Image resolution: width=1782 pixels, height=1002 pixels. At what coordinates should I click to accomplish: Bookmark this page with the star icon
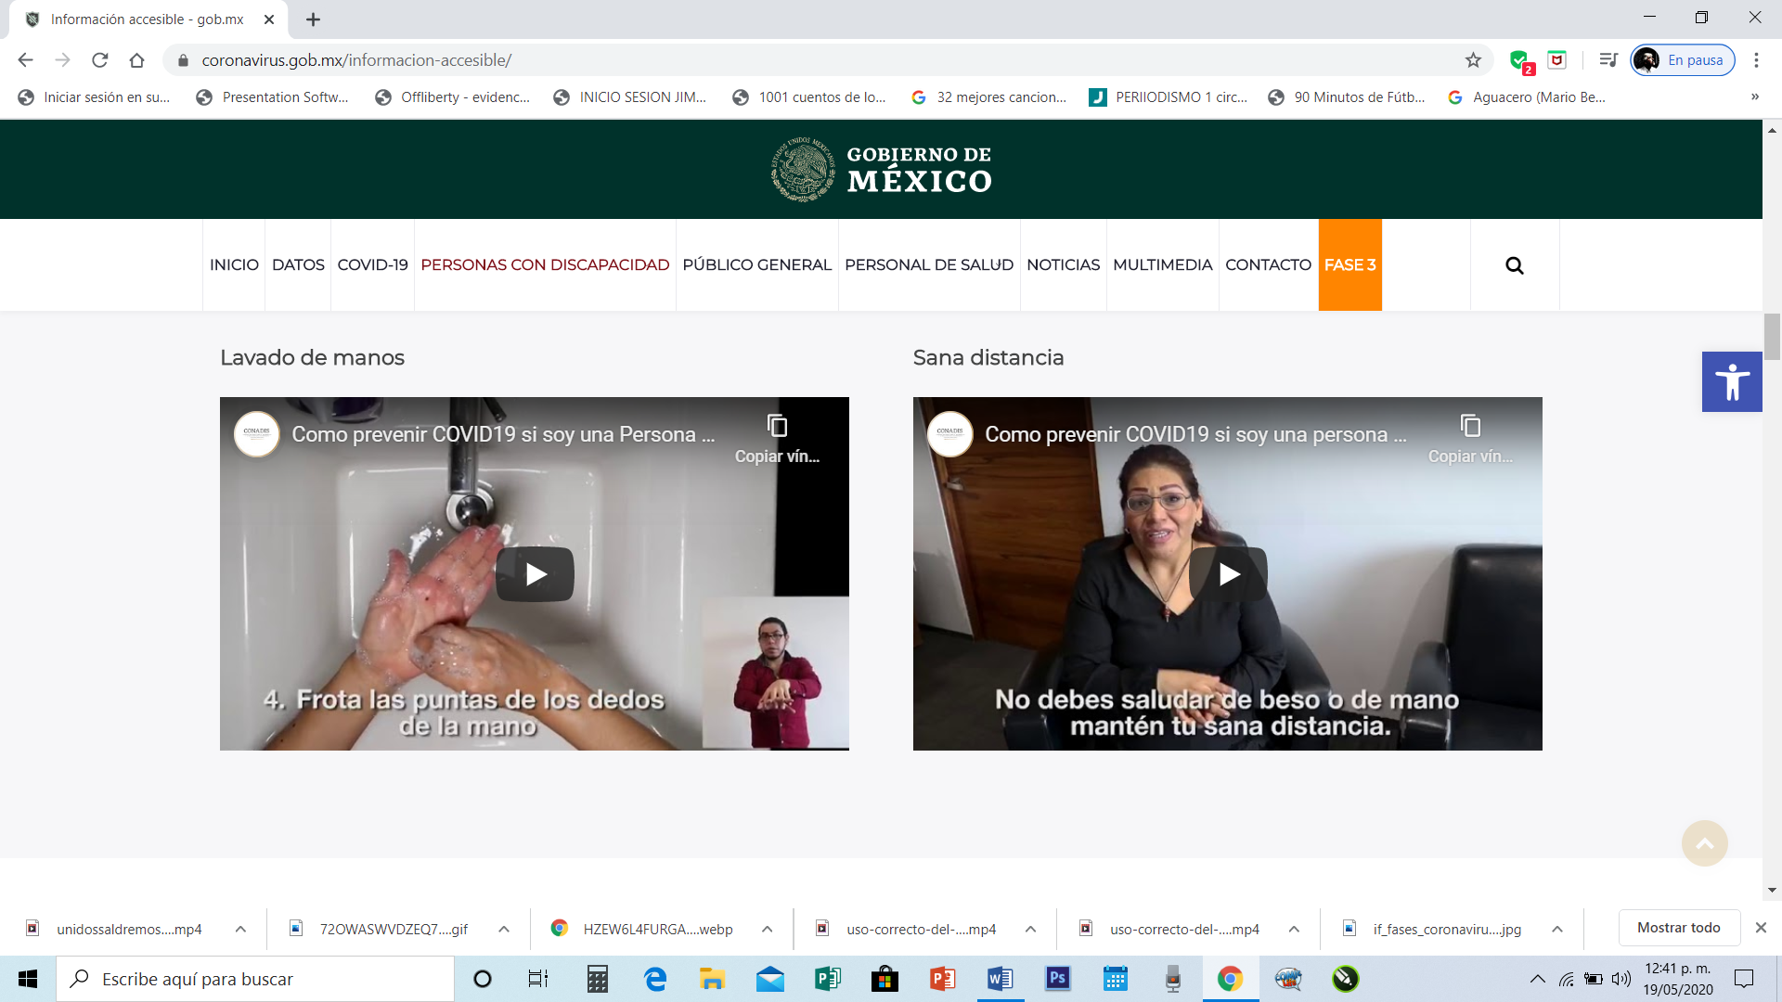(1473, 60)
